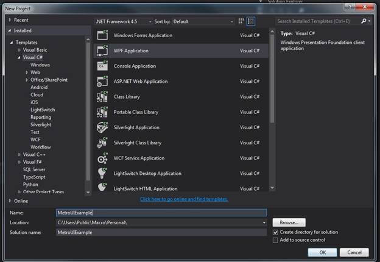
Task: Open the Location path dropdown arrow
Action: coord(264,223)
